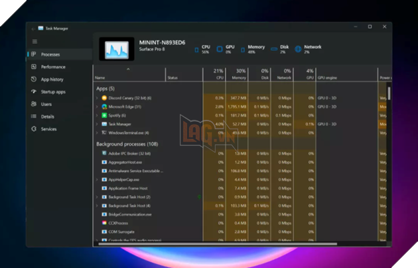Select the Application Frame Host row
The image size is (418, 268).
(240, 188)
